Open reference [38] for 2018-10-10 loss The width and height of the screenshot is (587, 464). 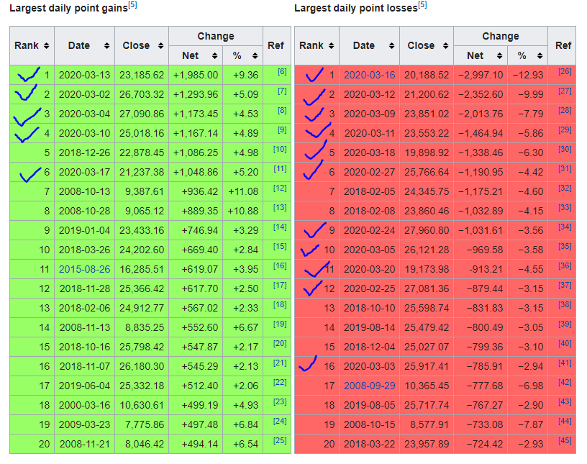[x=565, y=305]
